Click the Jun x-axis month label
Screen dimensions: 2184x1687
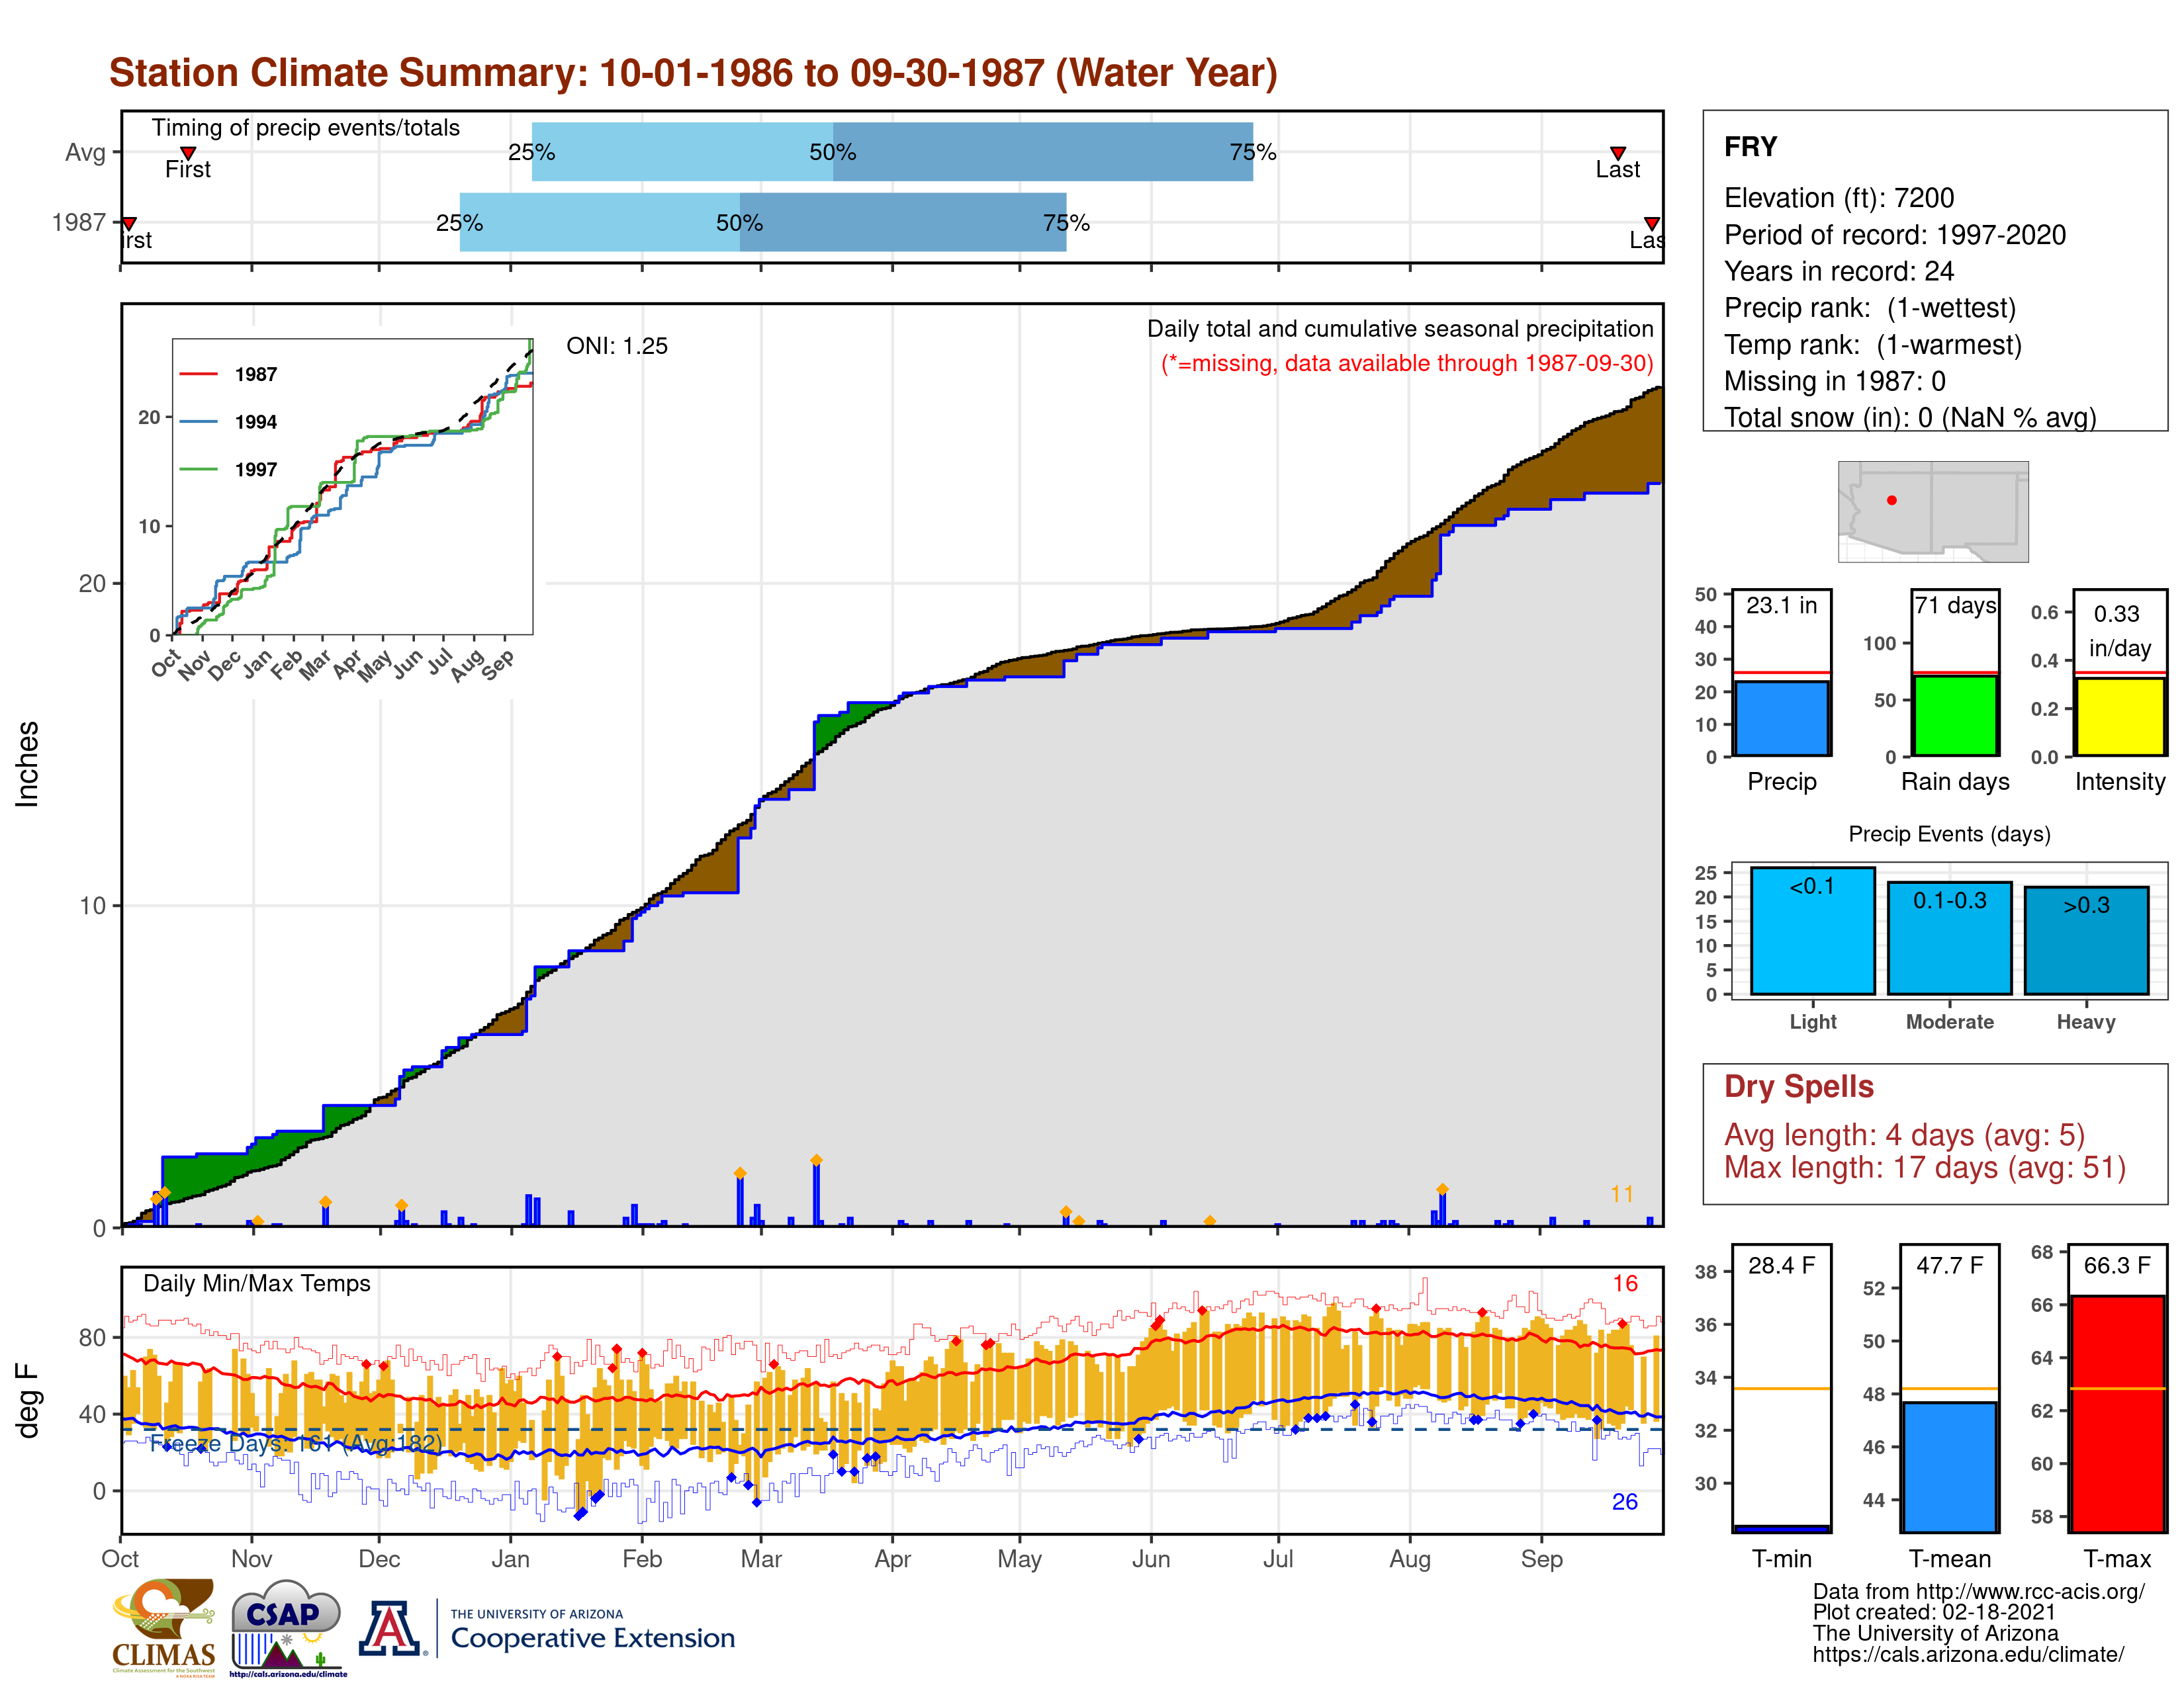(x=1151, y=1558)
